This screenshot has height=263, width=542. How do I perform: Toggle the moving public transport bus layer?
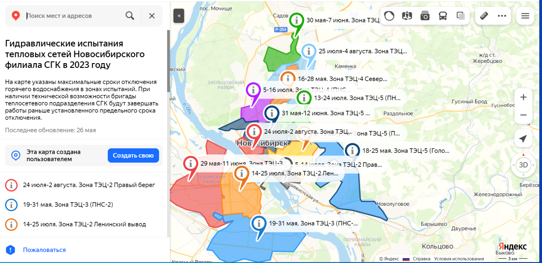coord(443,16)
